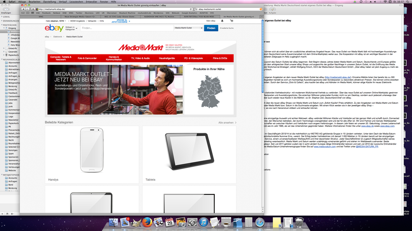This screenshot has width=412, height=231.
Task: Switch to Safari via the Dock compass
Action: (260, 222)
